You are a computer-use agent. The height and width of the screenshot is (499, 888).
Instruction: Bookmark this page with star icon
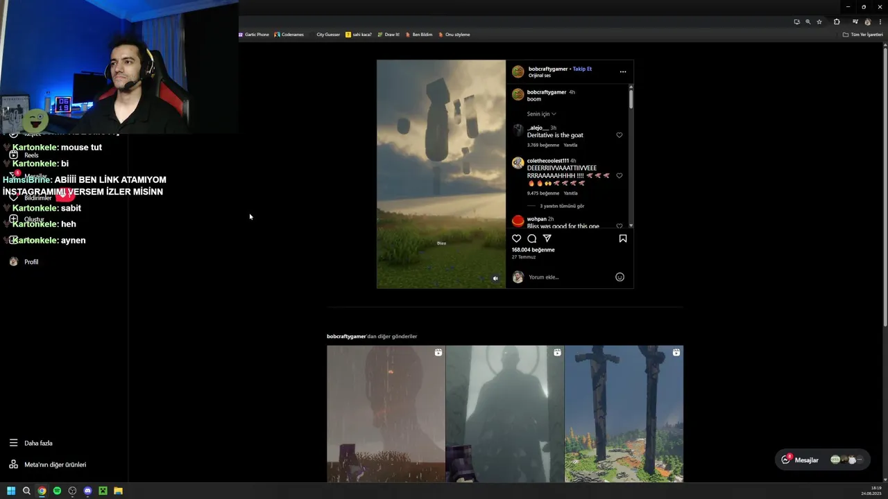pos(819,21)
